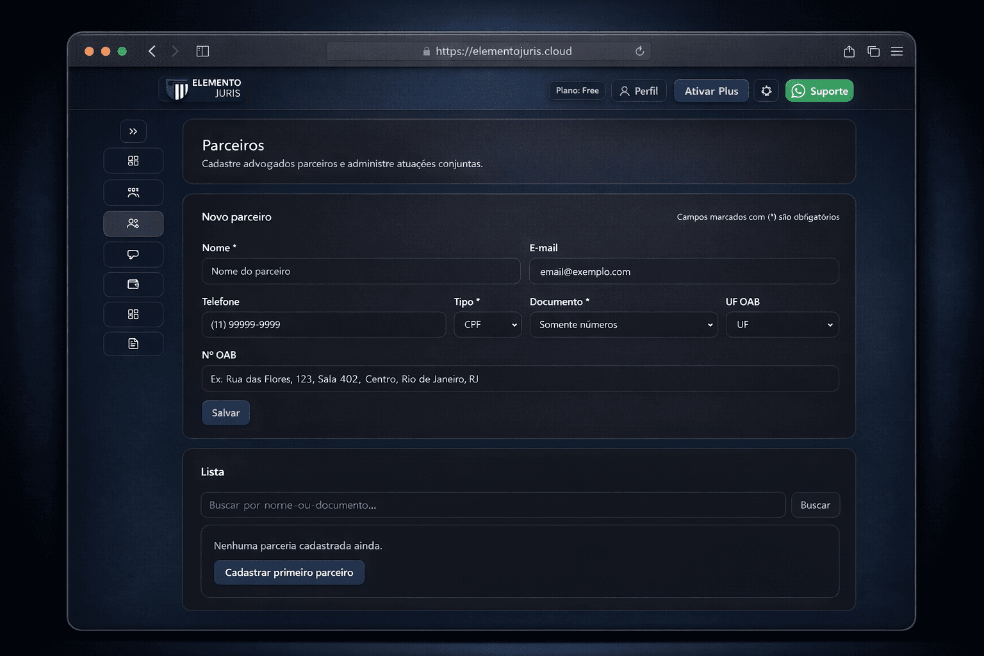Screen dimensions: 984x656
Task: Click the Ativar Plus button
Action: coord(711,91)
